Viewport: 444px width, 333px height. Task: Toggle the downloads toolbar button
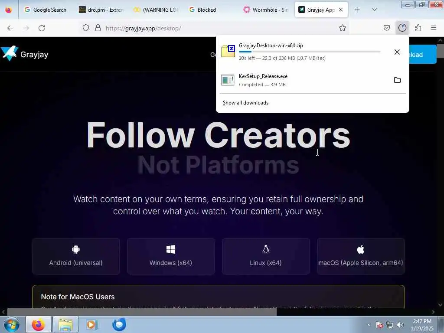tap(402, 28)
